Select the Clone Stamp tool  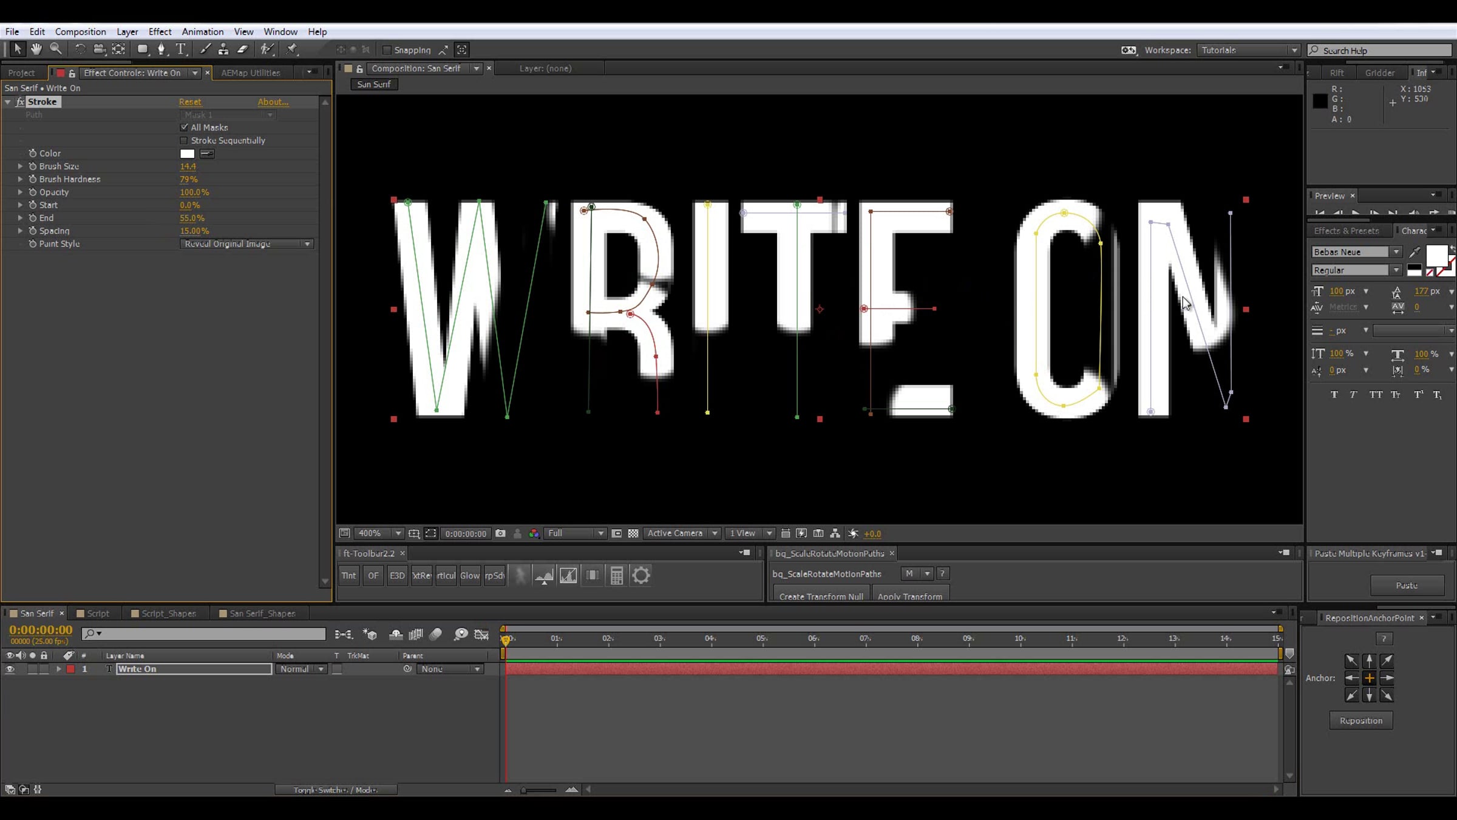(x=223, y=49)
